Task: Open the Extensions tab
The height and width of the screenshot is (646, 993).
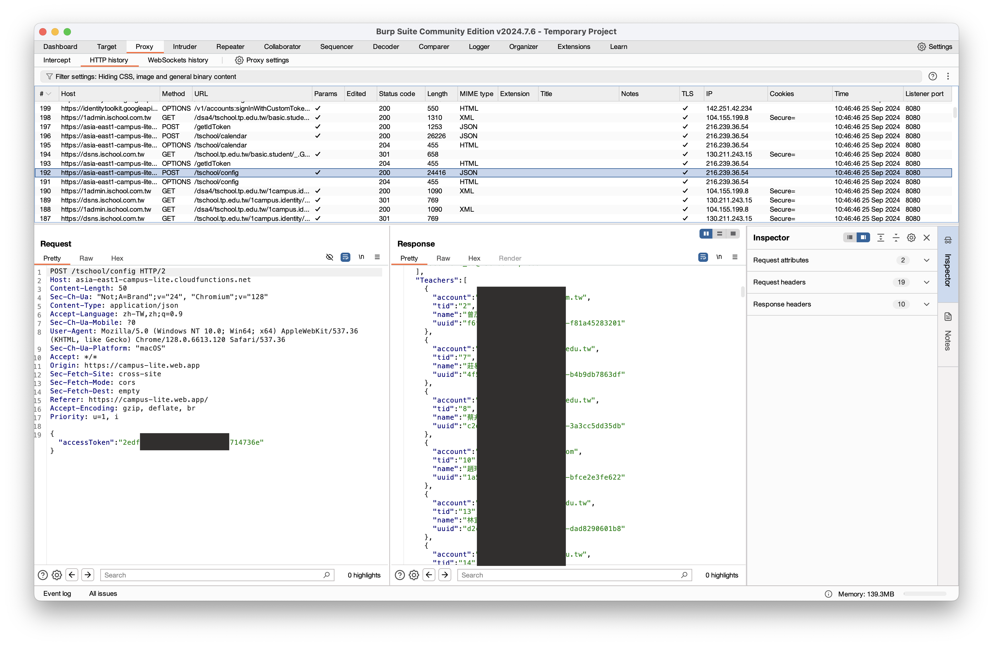Action: (x=574, y=47)
